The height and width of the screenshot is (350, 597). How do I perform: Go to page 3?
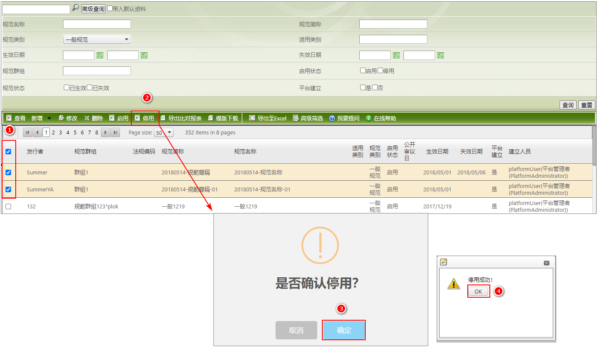(60, 133)
